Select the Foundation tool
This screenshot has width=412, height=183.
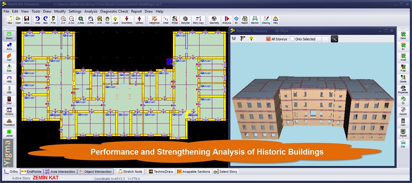coord(9,123)
